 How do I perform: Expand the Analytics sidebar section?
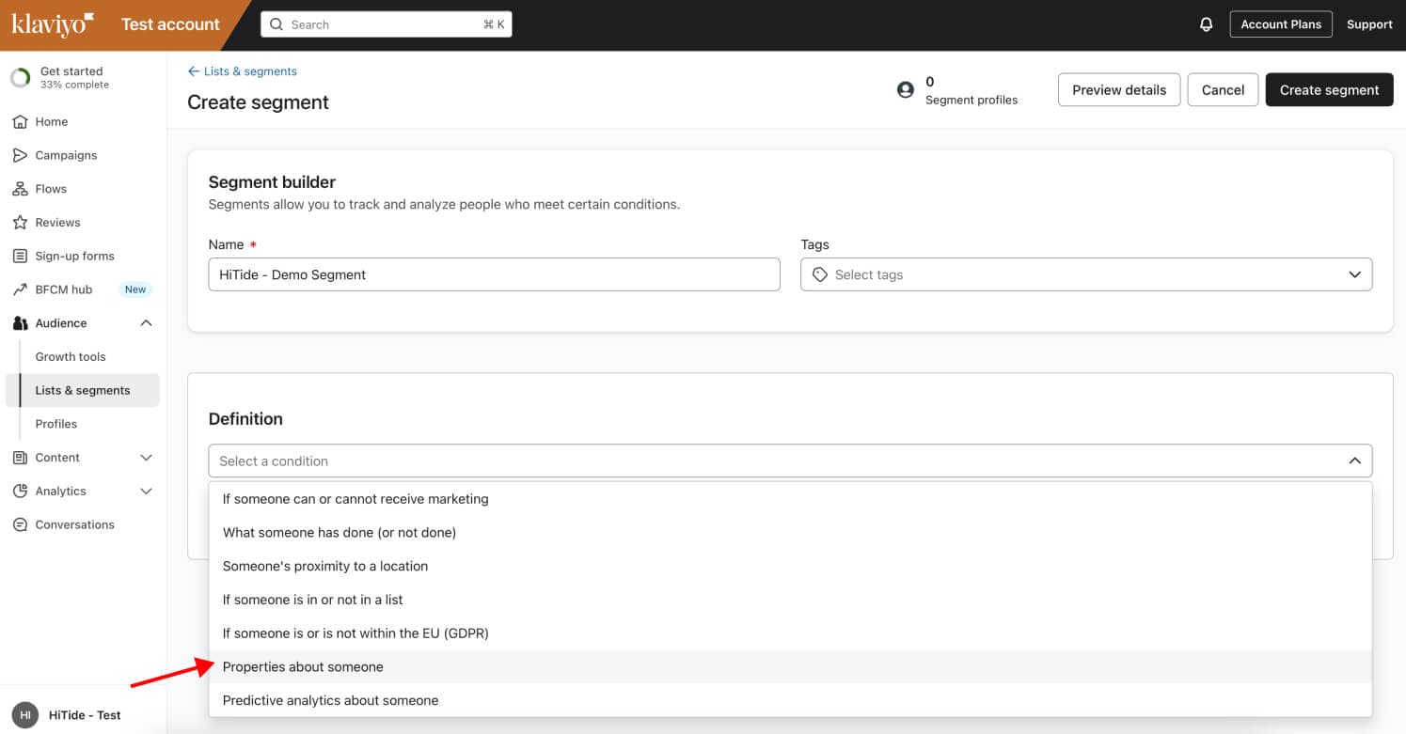146,492
